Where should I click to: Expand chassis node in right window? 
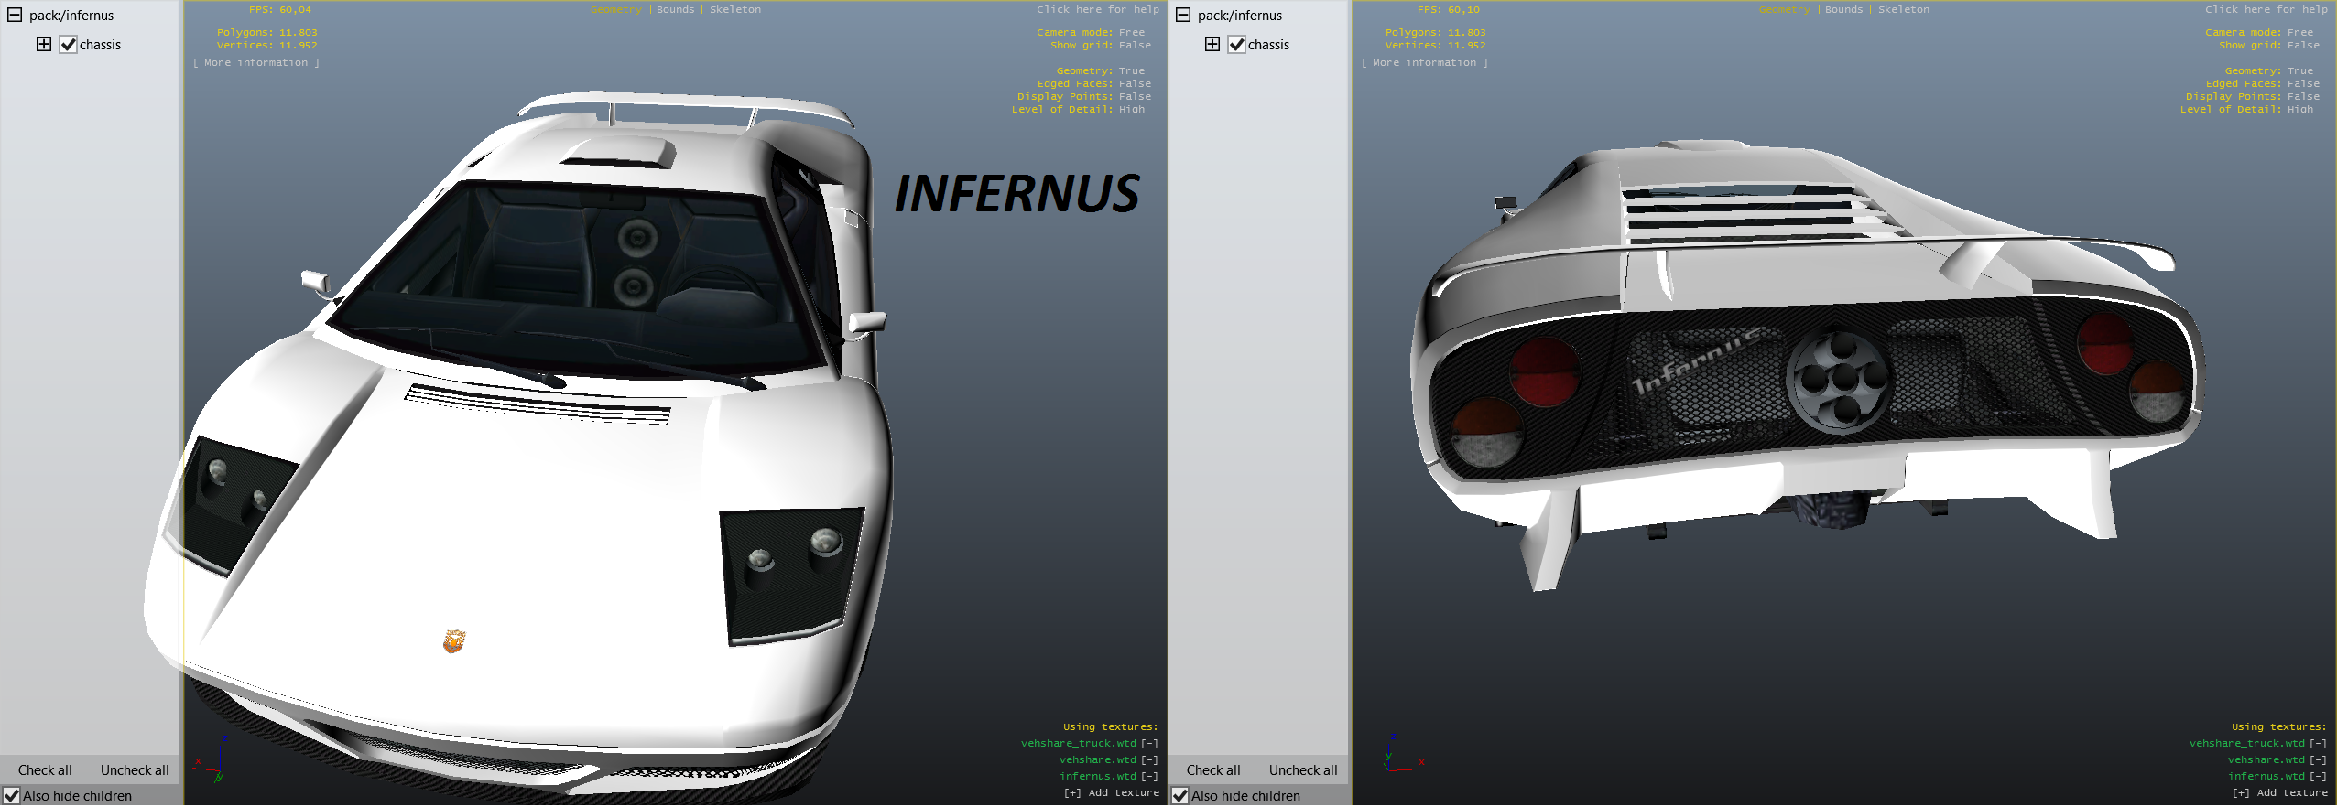[1212, 44]
